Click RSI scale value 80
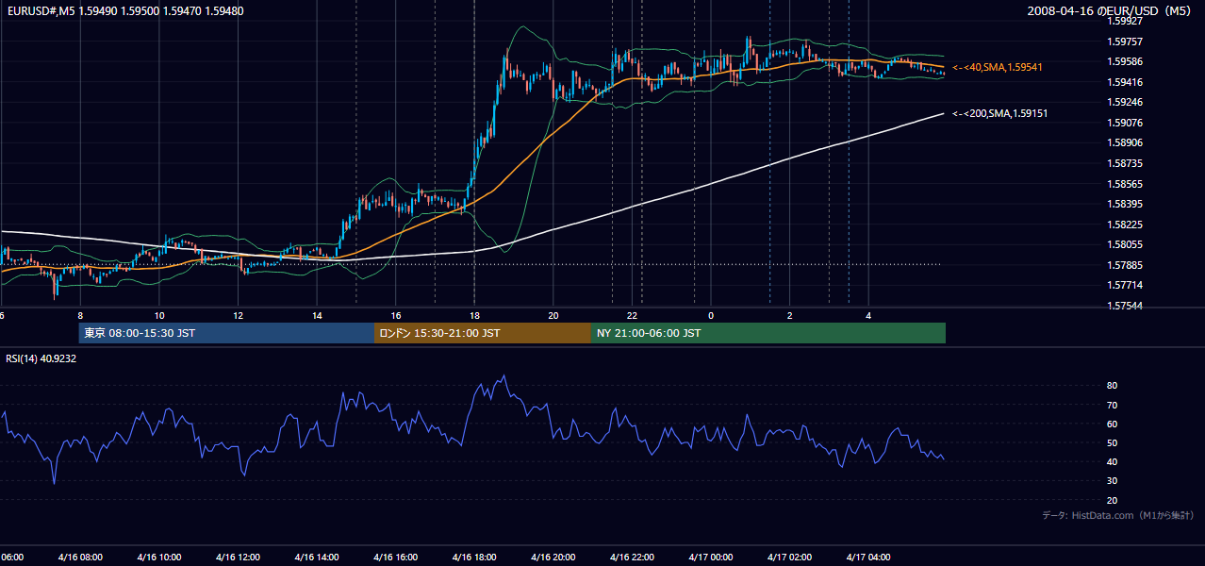The image size is (1205, 566). (x=1113, y=386)
